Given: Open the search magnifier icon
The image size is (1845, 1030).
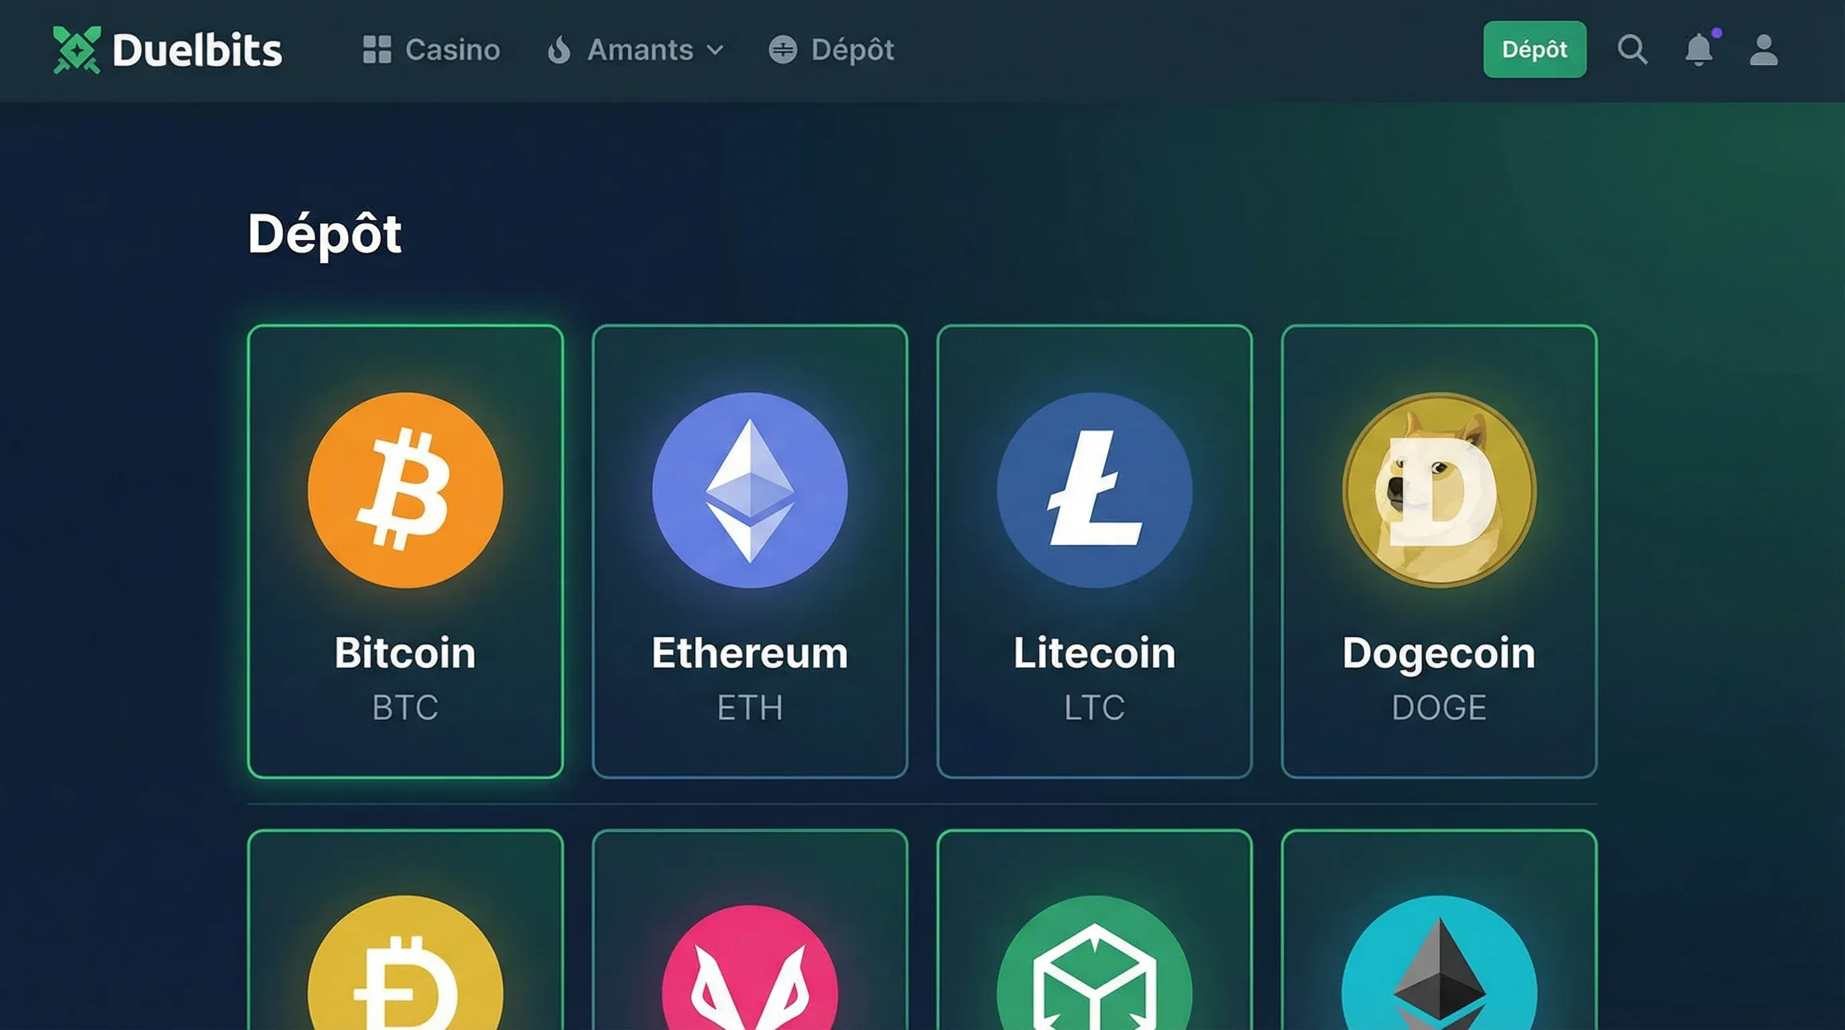Looking at the screenshot, I should [x=1632, y=50].
